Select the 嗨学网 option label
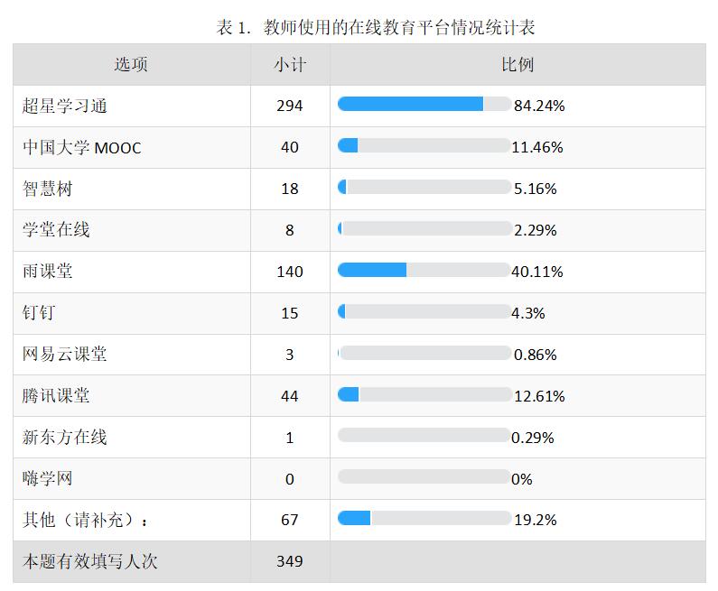This screenshot has width=718, height=591. [47, 479]
